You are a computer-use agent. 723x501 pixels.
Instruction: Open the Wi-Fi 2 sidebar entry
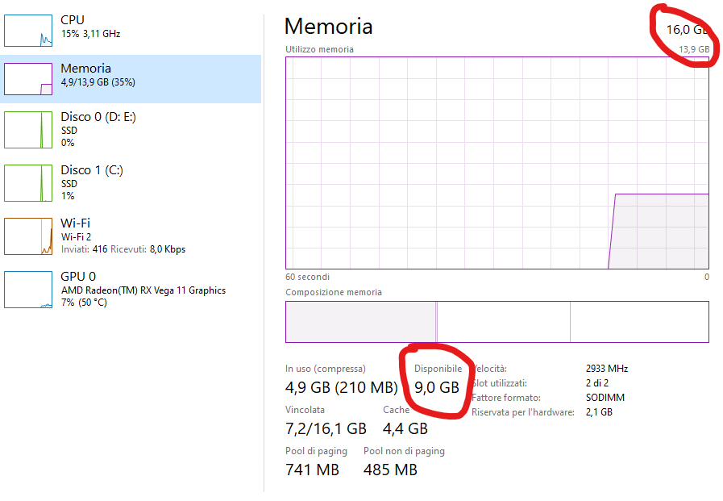131,236
